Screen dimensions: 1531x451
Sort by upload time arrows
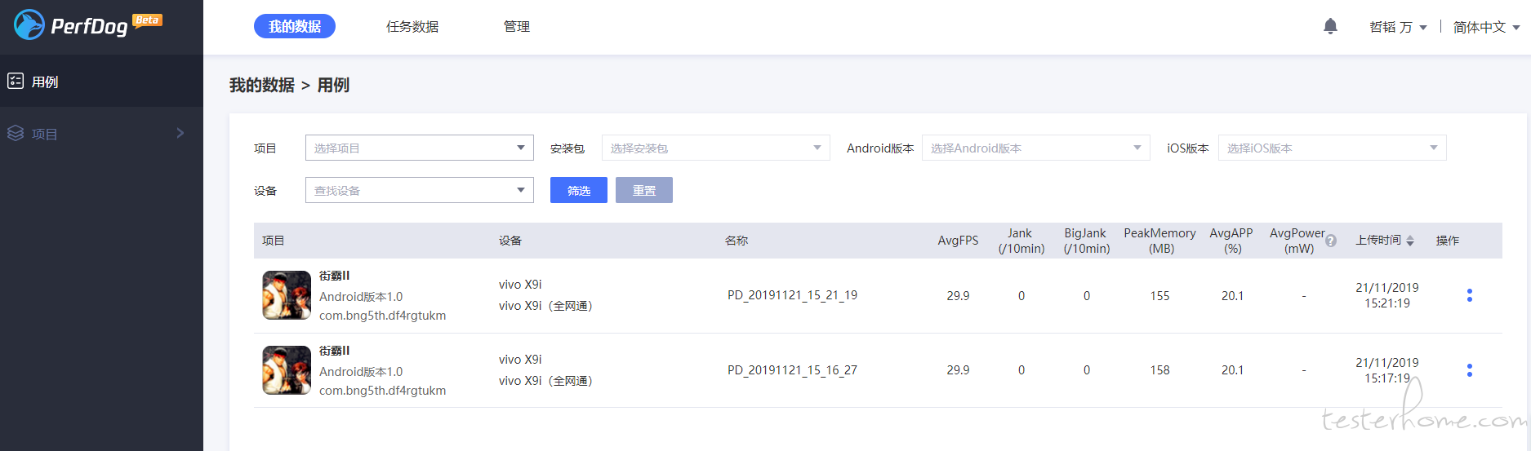(x=1410, y=241)
